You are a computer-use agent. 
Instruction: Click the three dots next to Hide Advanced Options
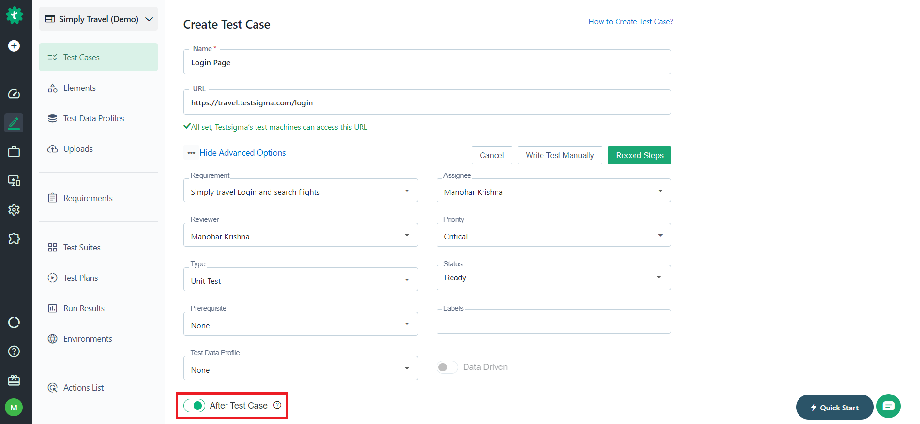tap(191, 153)
